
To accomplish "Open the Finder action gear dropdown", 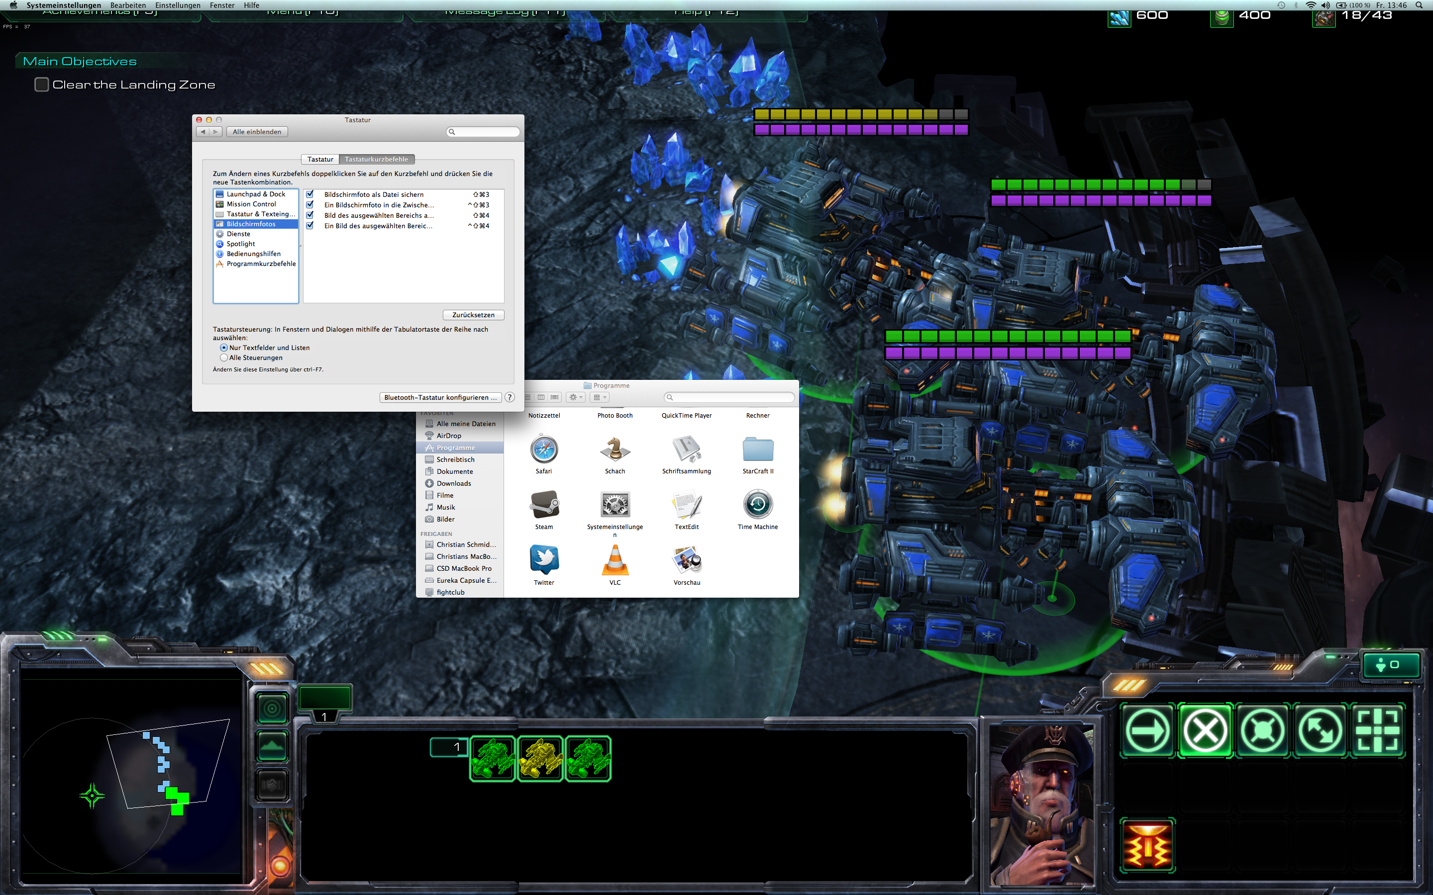I will 576,397.
